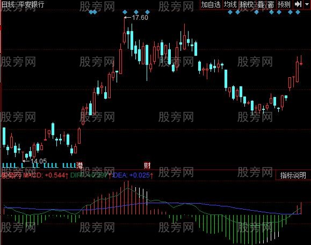Toggle 除权 ex-rights adjustment

pyautogui.click(x=247, y=4)
